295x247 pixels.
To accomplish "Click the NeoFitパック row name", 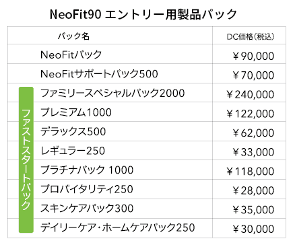I will coord(71,55).
